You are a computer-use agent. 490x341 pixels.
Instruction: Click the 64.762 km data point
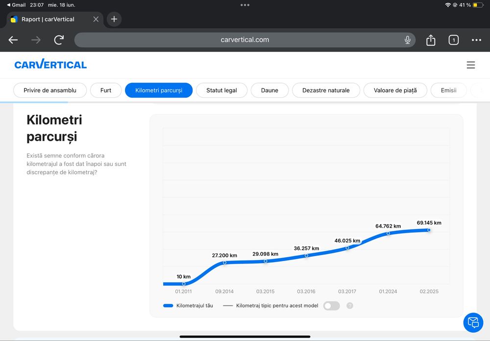click(388, 233)
